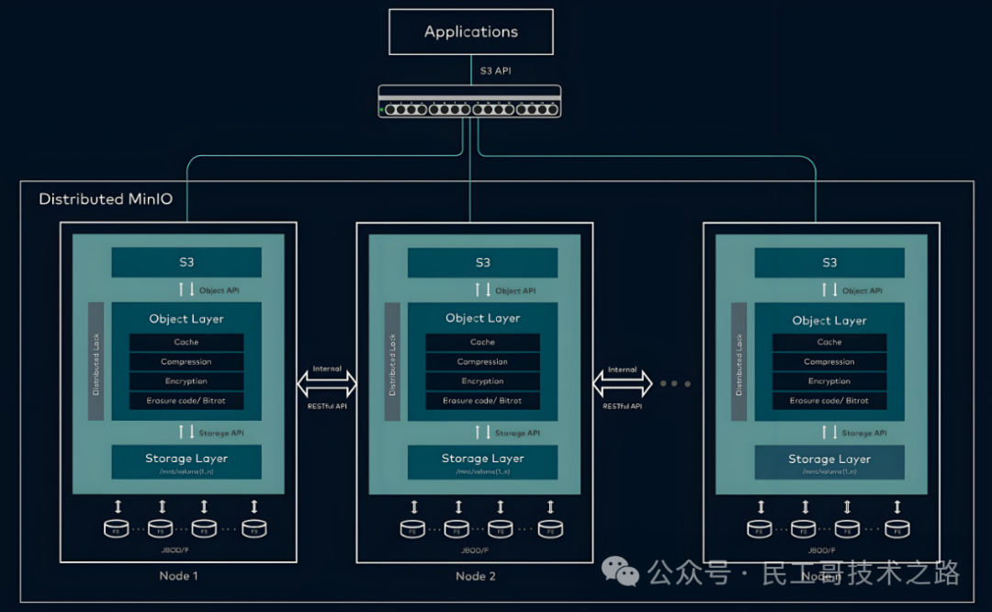Click the network switch icon below Applications
The image size is (992, 612).
(x=469, y=101)
